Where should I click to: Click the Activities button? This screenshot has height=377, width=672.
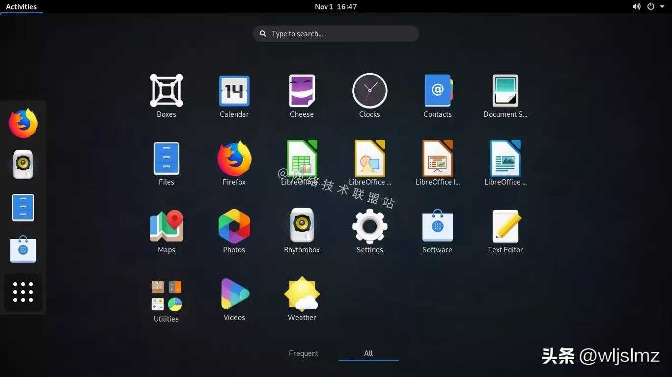pyautogui.click(x=21, y=6)
